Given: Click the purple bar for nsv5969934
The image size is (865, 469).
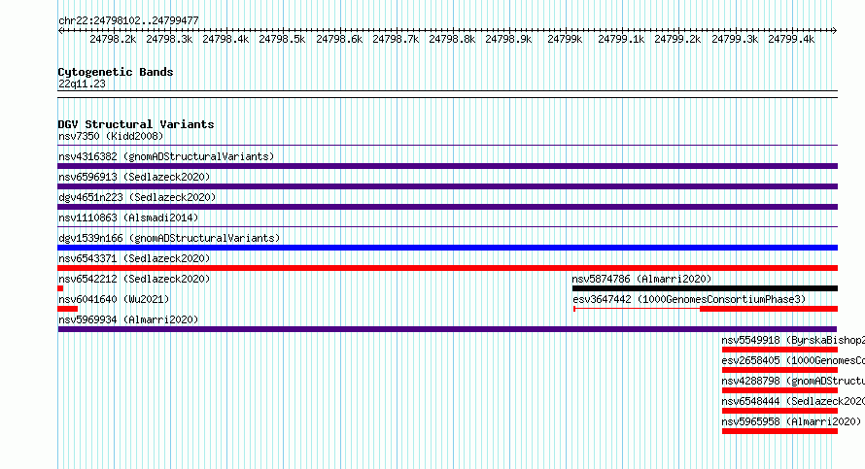Looking at the screenshot, I should click(447, 329).
